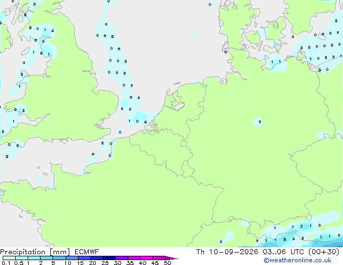This screenshot has width=343, height=265.
Task: Select the 15 to 20 mm blue swatch
Action: pyautogui.click(x=84, y=258)
